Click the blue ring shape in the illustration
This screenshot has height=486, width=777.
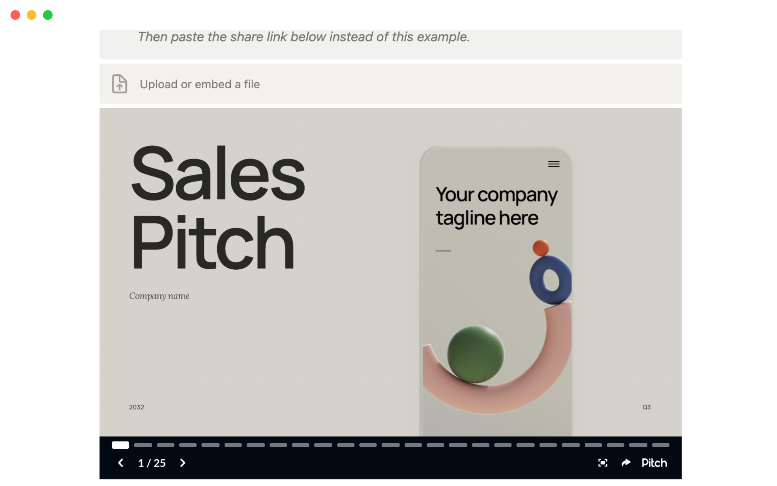550,279
